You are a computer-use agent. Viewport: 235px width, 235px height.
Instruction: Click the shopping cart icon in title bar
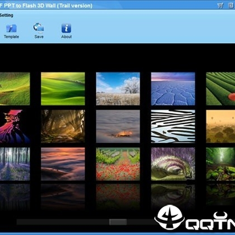(221, 5)
